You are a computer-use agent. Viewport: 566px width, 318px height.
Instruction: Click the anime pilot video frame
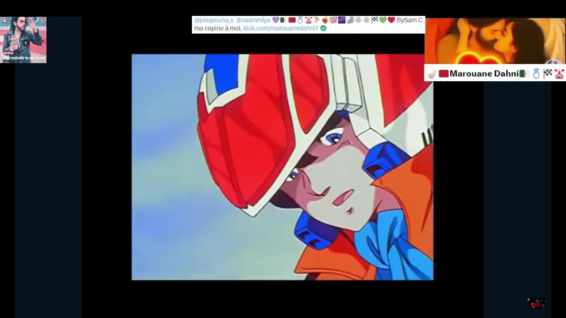click(282, 167)
